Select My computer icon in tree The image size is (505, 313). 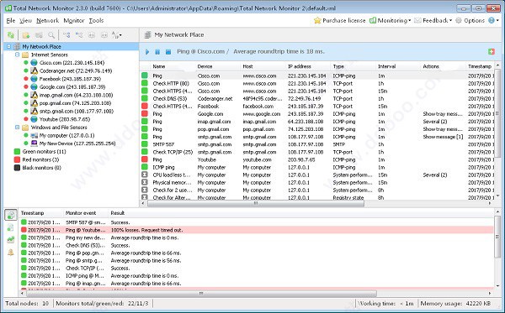pyautogui.click(x=34, y=135)
